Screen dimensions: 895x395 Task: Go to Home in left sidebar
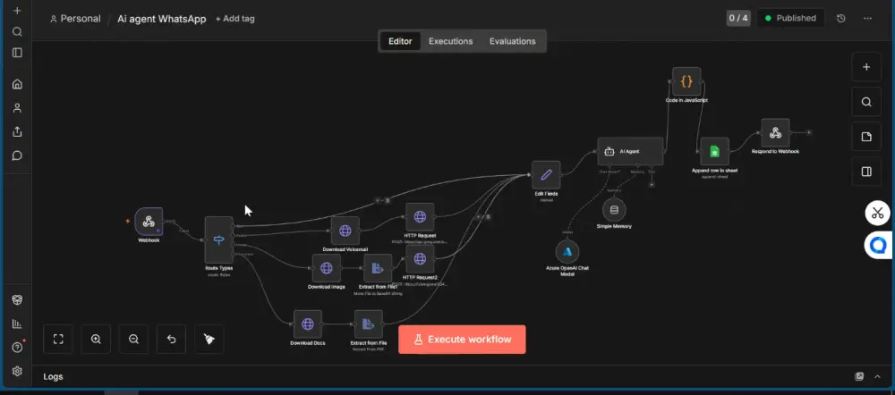tap(17, 84)
